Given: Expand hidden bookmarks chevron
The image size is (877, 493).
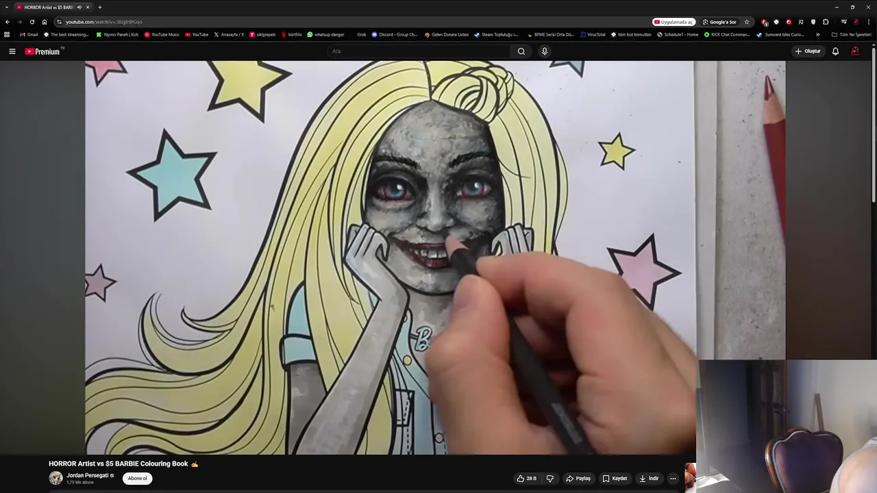Looking at the screenshot, I should click(817, 34).
